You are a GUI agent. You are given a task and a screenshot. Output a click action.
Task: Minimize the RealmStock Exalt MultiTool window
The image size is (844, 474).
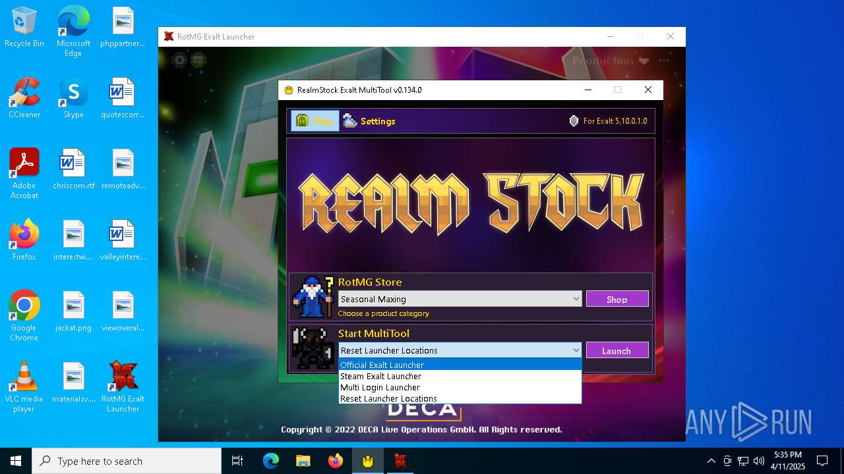587,90
